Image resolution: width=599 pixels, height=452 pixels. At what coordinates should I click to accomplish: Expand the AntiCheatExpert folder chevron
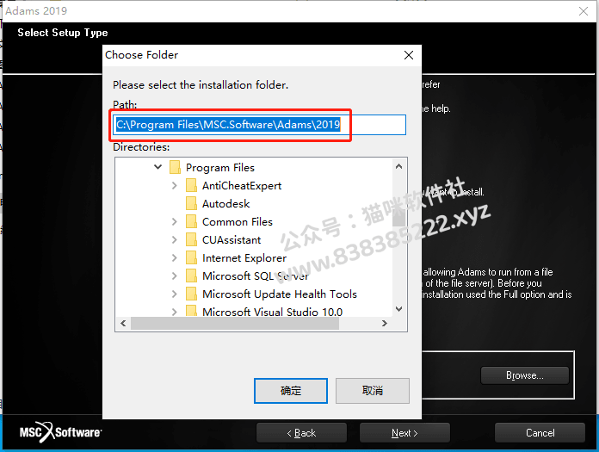coord(174,185)
